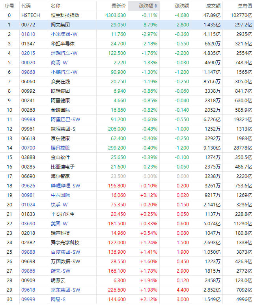This screenshot has height=305, width=254.
Task: Click the 代码 column header
Action: point(26,6)
